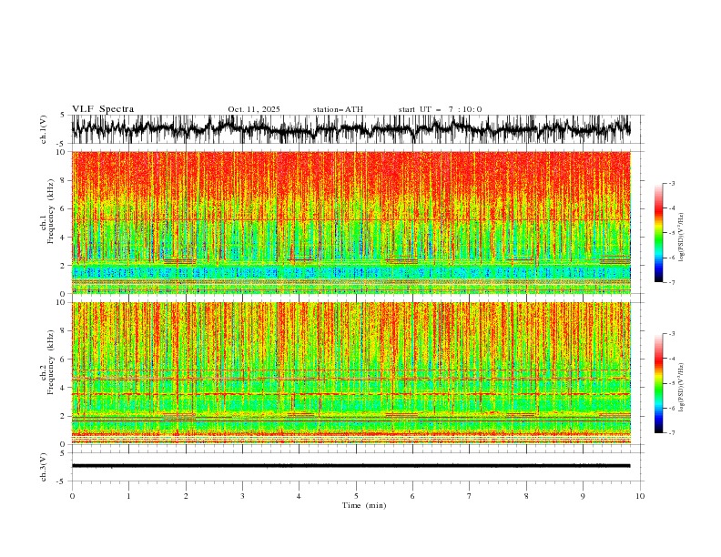The height and width of the screenshot is (557, 721).
Task: Click the "8" kHz tick of ch.1 spectrogram
Action: tap(63, 180)
